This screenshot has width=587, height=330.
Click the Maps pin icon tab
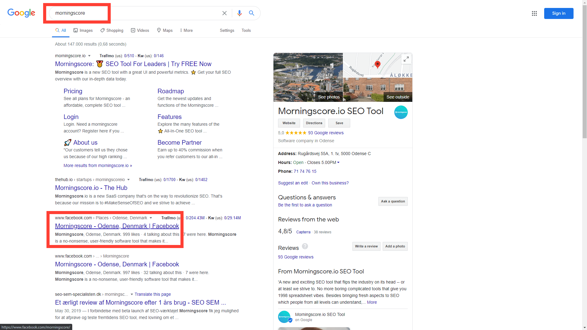(159, 30)
